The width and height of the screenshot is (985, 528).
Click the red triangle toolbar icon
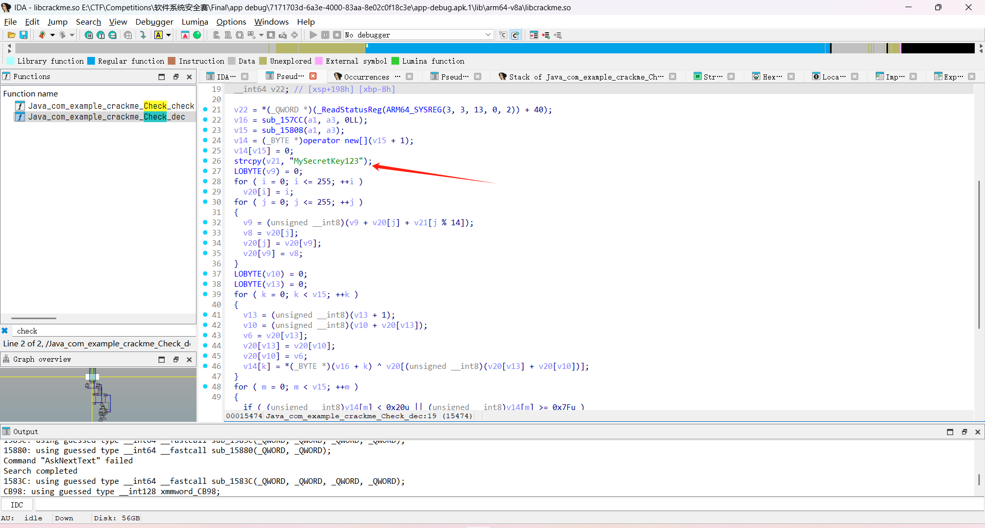(185, 35)
